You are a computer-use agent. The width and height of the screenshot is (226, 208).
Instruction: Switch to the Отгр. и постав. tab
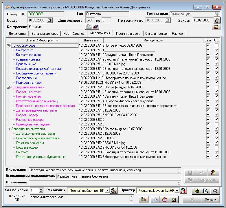(156, 34)
